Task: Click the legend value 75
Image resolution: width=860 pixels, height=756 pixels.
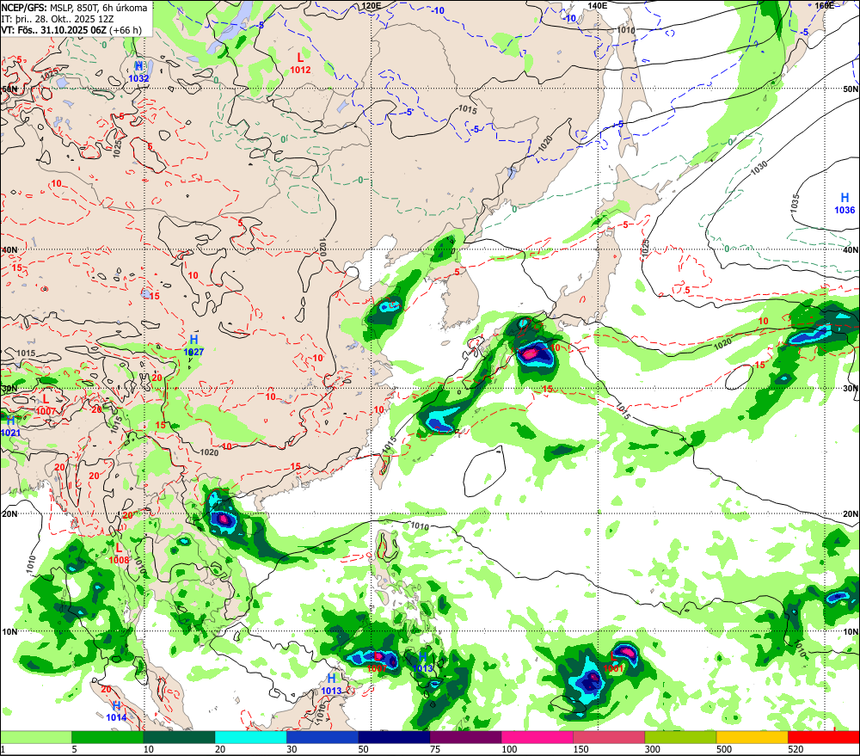Action: pyautogui.click(x=435, y=749)
